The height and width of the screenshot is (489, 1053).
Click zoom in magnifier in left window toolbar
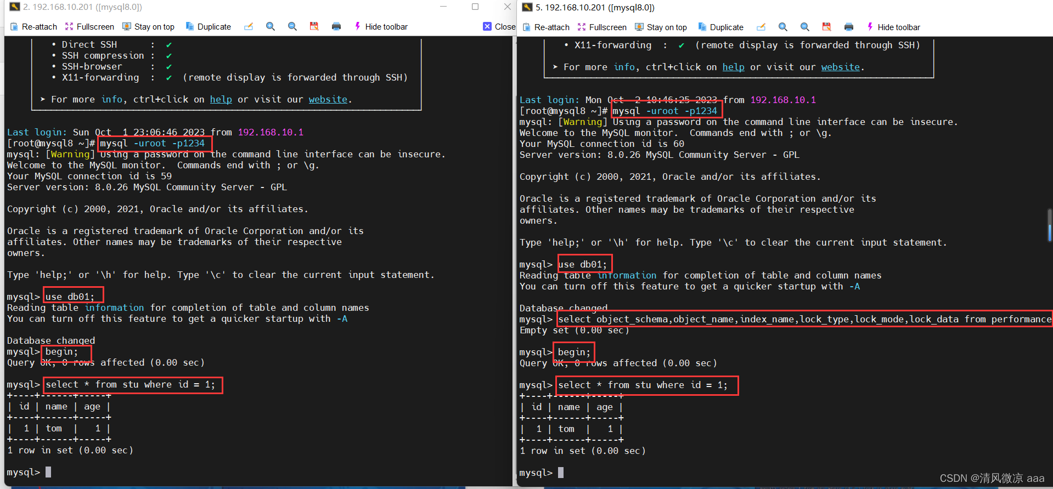pyautogui.click(x=271, y=26)
